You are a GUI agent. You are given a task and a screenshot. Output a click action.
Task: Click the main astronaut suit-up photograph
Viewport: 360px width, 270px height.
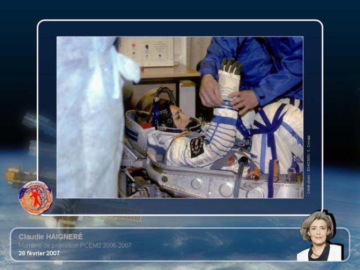click(x=180, y=117)
